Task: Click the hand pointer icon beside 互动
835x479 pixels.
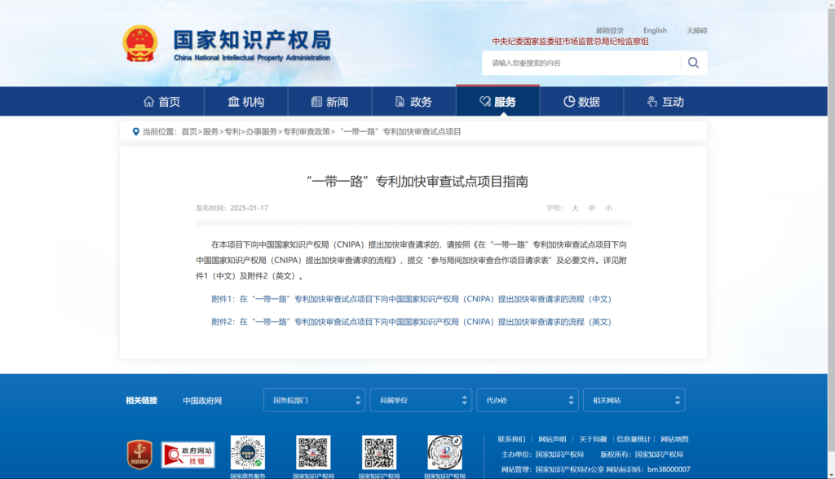Action: (x=652, y=102)
